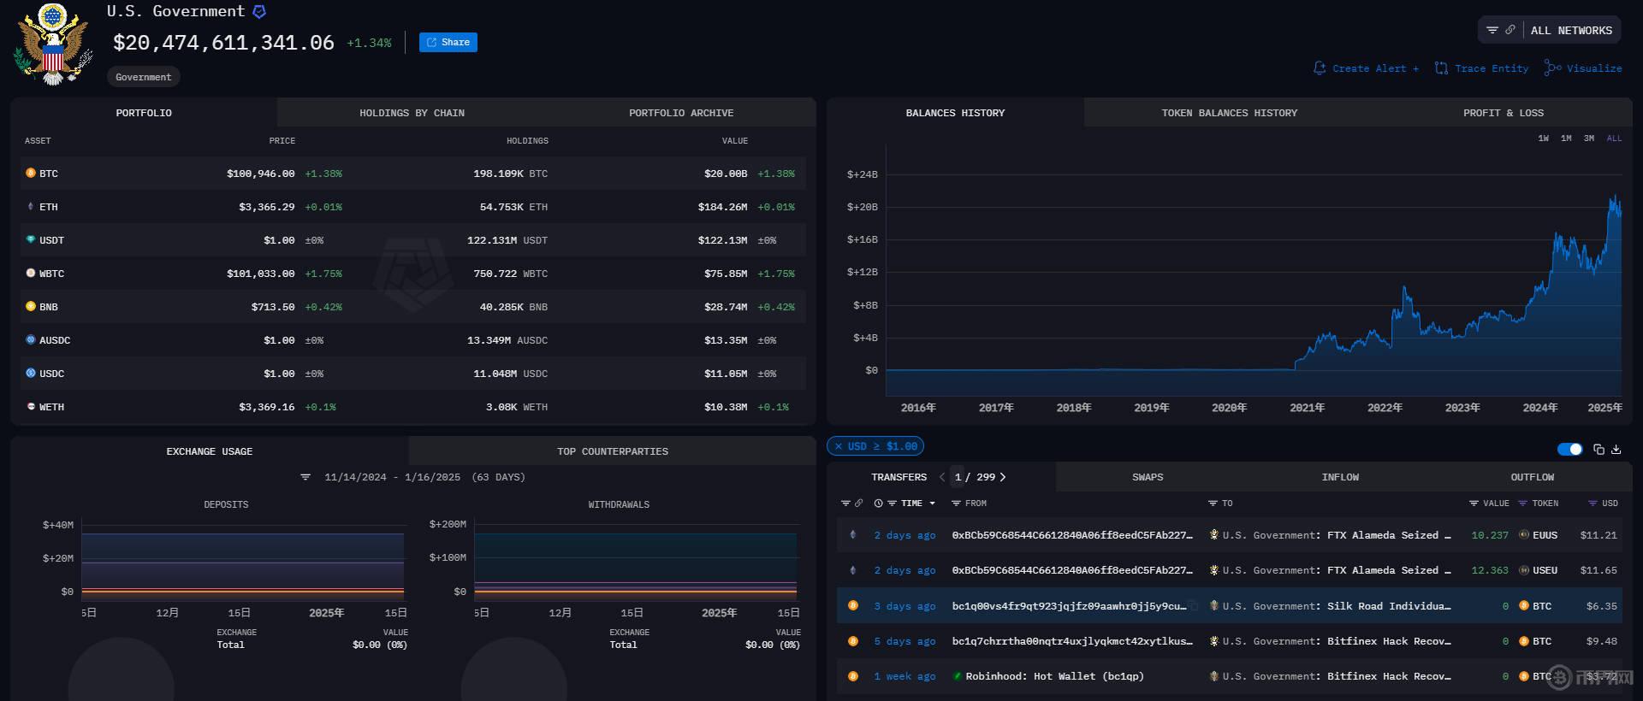Viewport: 1643px width, 701px height.
Task: Download transfers with the download icon
Action: [1616, 450]
